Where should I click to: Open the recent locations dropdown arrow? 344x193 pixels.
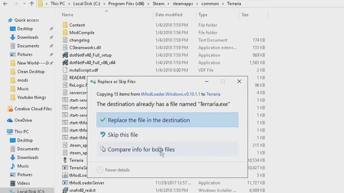pyautogui.click(x=24, y=4)
